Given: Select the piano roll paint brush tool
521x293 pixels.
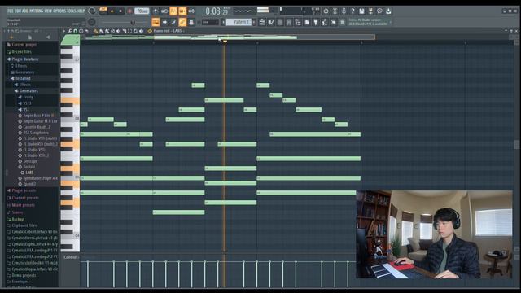Looking at the screenshot, I should pyautogui.click(x=101, y=31).
